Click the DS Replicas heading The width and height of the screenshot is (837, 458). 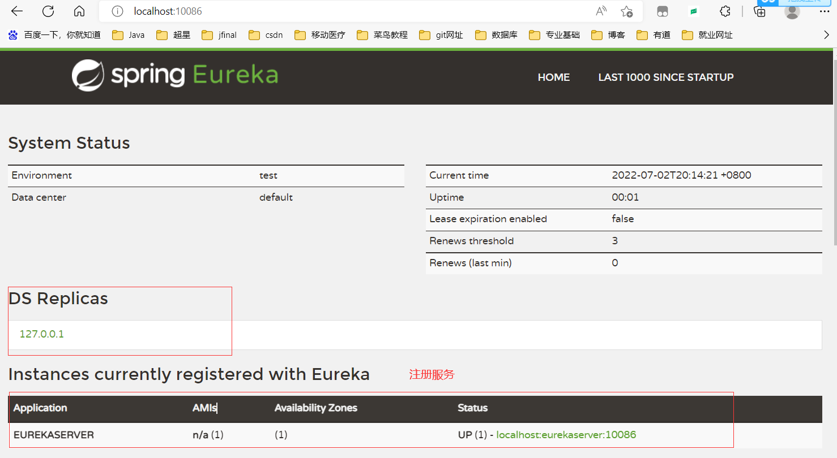pos(58,299)
